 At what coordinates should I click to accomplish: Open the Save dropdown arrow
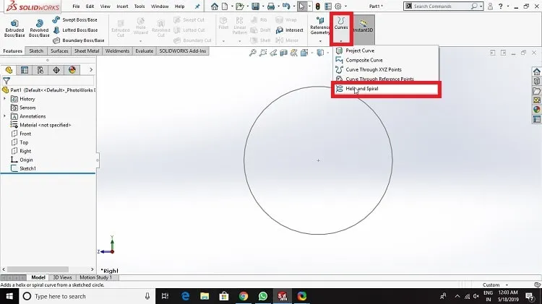coord(263,6)
